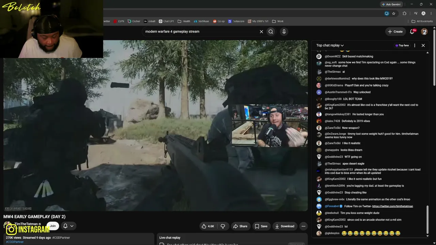Open the ESPN bookmark
Image resolution: width=436 pixels, height=245 pixels.
pyautogui.click(x=119, y=21)
